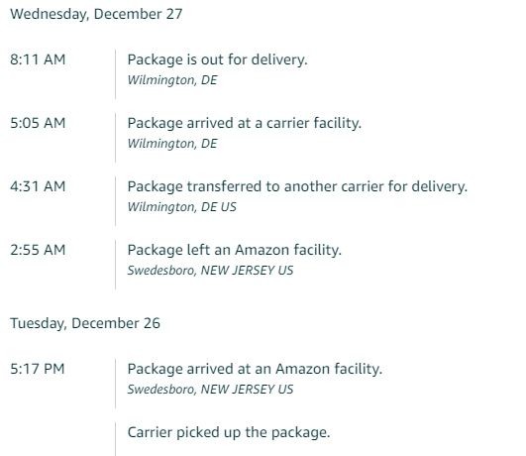Select the Tuesday, December 26 date heading
This screenshot has width=526, height=456.
click(85, 323)
